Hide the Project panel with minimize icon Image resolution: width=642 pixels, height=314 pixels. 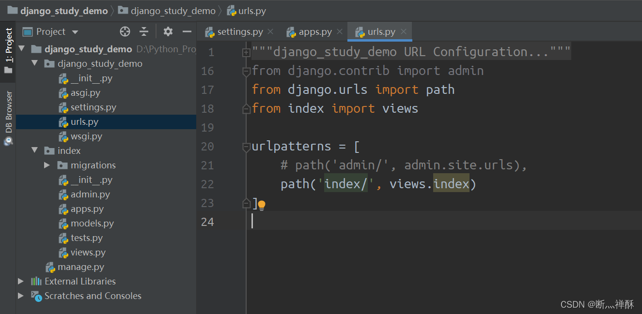point(187,32)
